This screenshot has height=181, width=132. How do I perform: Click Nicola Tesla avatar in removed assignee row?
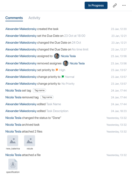tap(66, 63)
